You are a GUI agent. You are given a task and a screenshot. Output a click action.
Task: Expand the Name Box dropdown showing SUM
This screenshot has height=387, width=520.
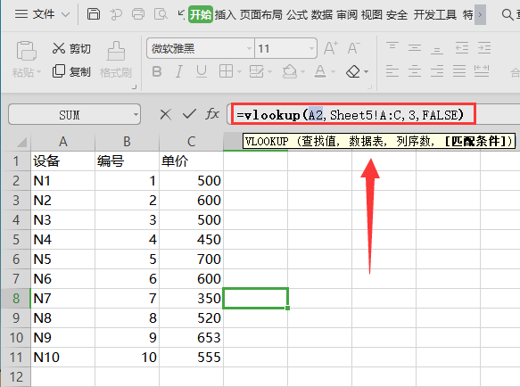tap(136, 115)
